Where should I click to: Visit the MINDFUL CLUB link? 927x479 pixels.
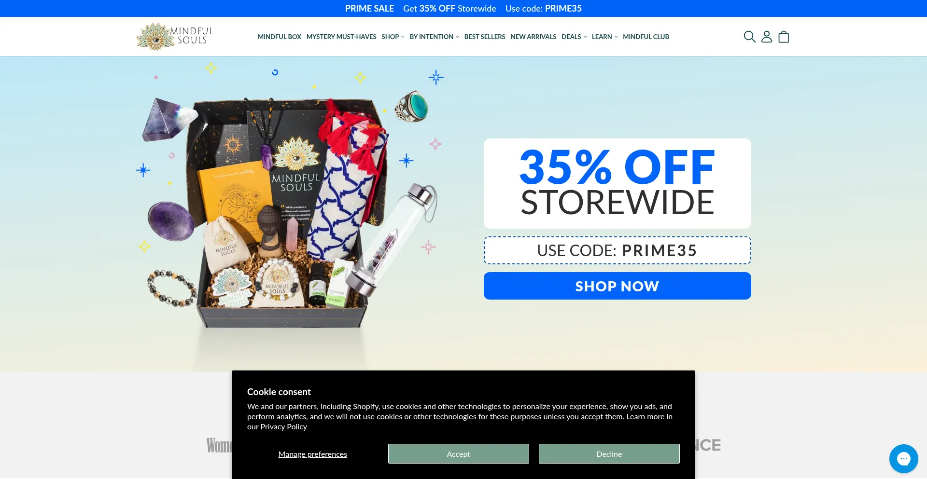click(x=646, y=37)
